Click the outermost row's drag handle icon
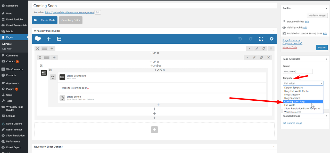The image size is (330, 153). tap(38, 49)
